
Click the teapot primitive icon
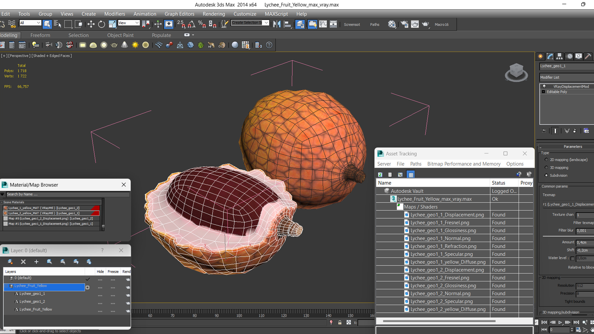[x=114, y=45]
